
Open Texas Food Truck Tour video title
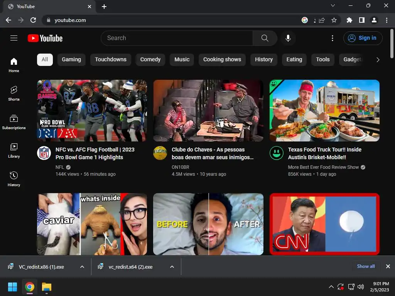click(x=325, y=153)
